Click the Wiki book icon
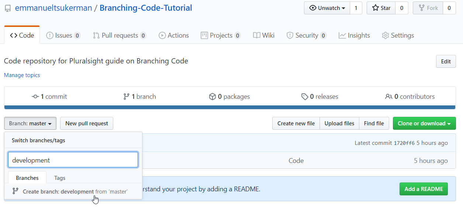 (x=257, y=35)
